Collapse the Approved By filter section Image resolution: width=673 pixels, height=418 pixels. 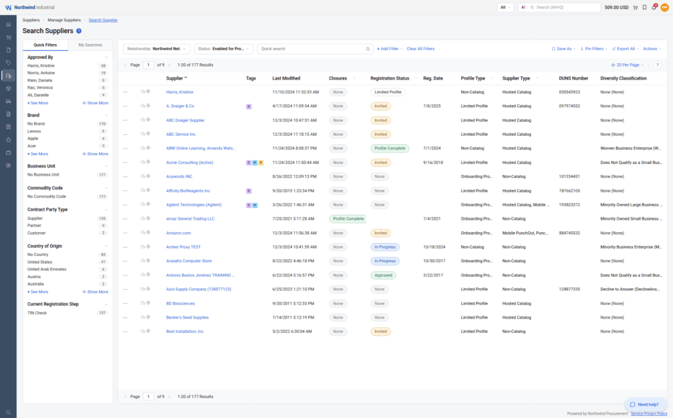point(106,58)
